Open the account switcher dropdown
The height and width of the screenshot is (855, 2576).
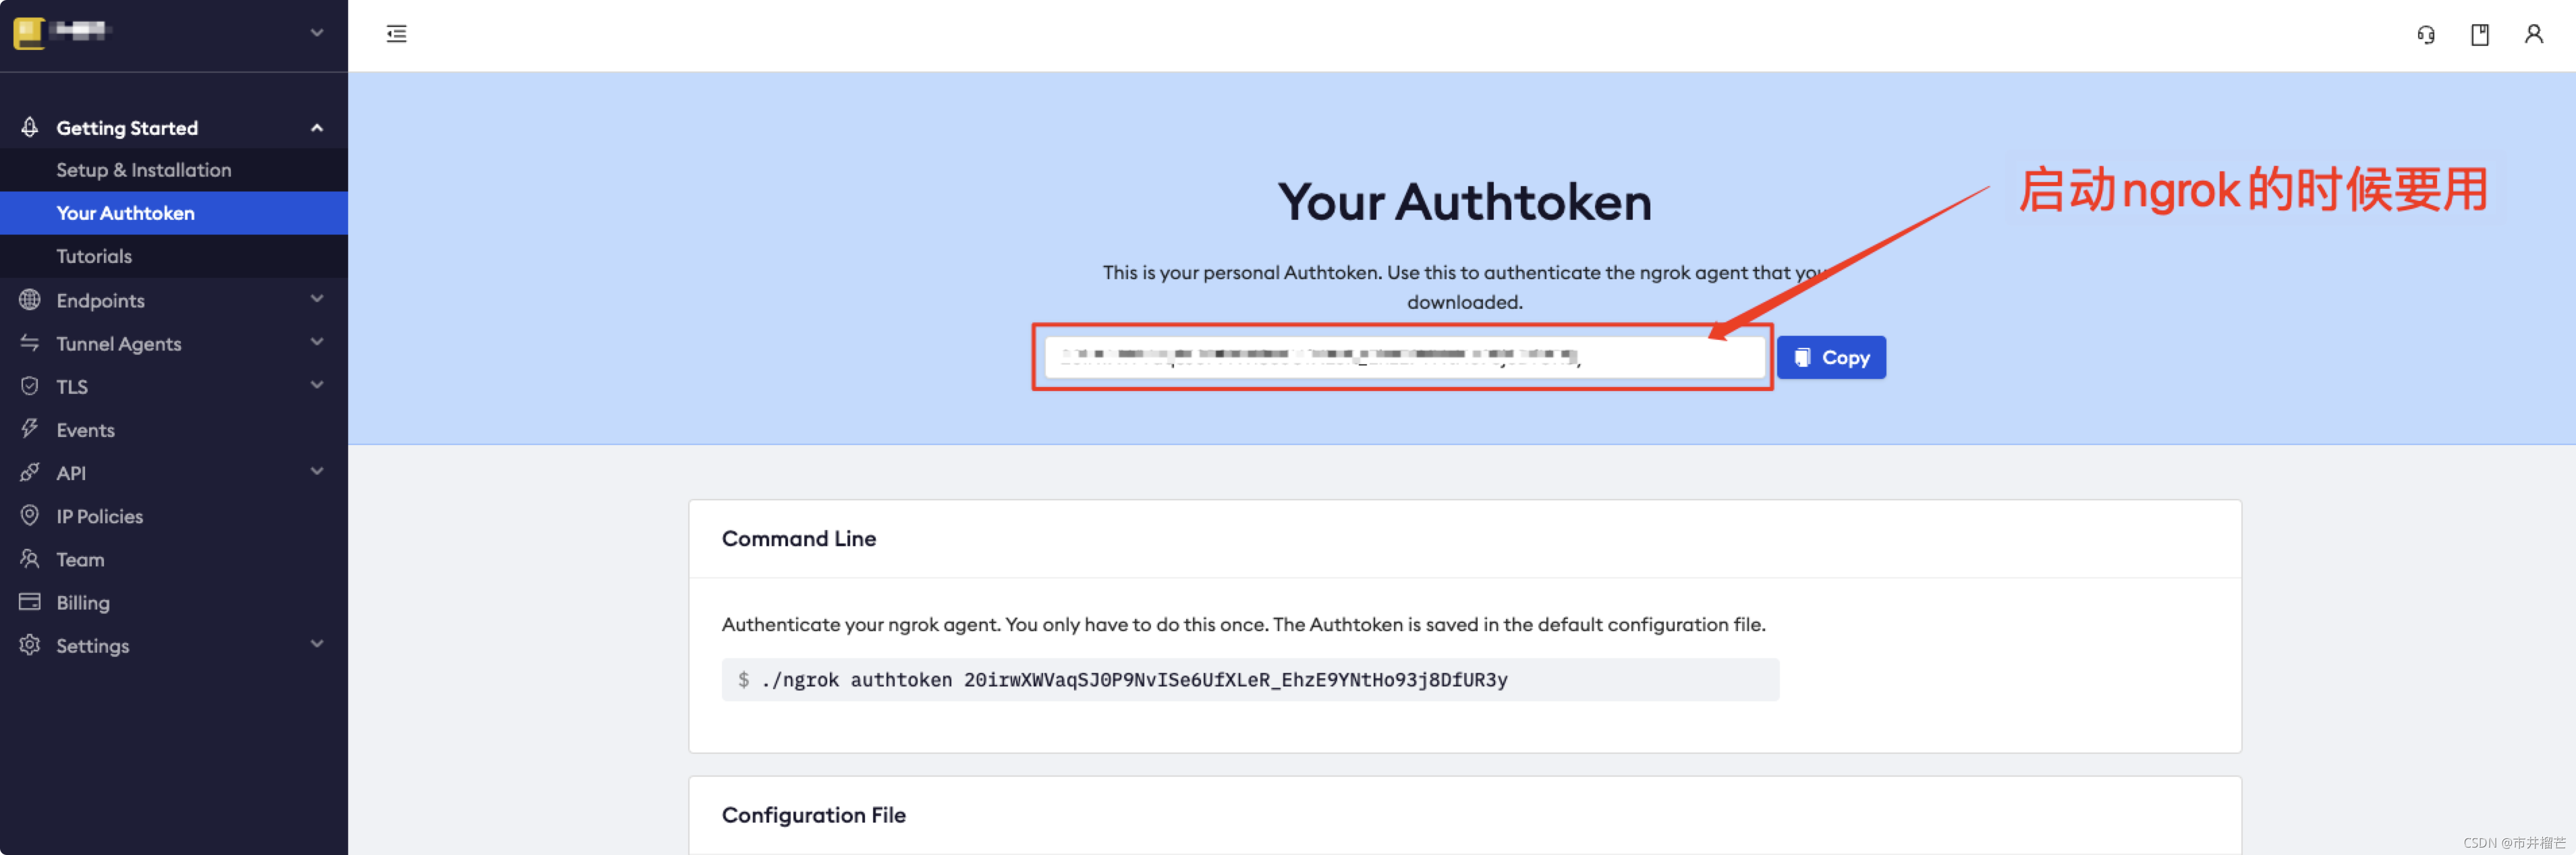[x=316, y=33]
